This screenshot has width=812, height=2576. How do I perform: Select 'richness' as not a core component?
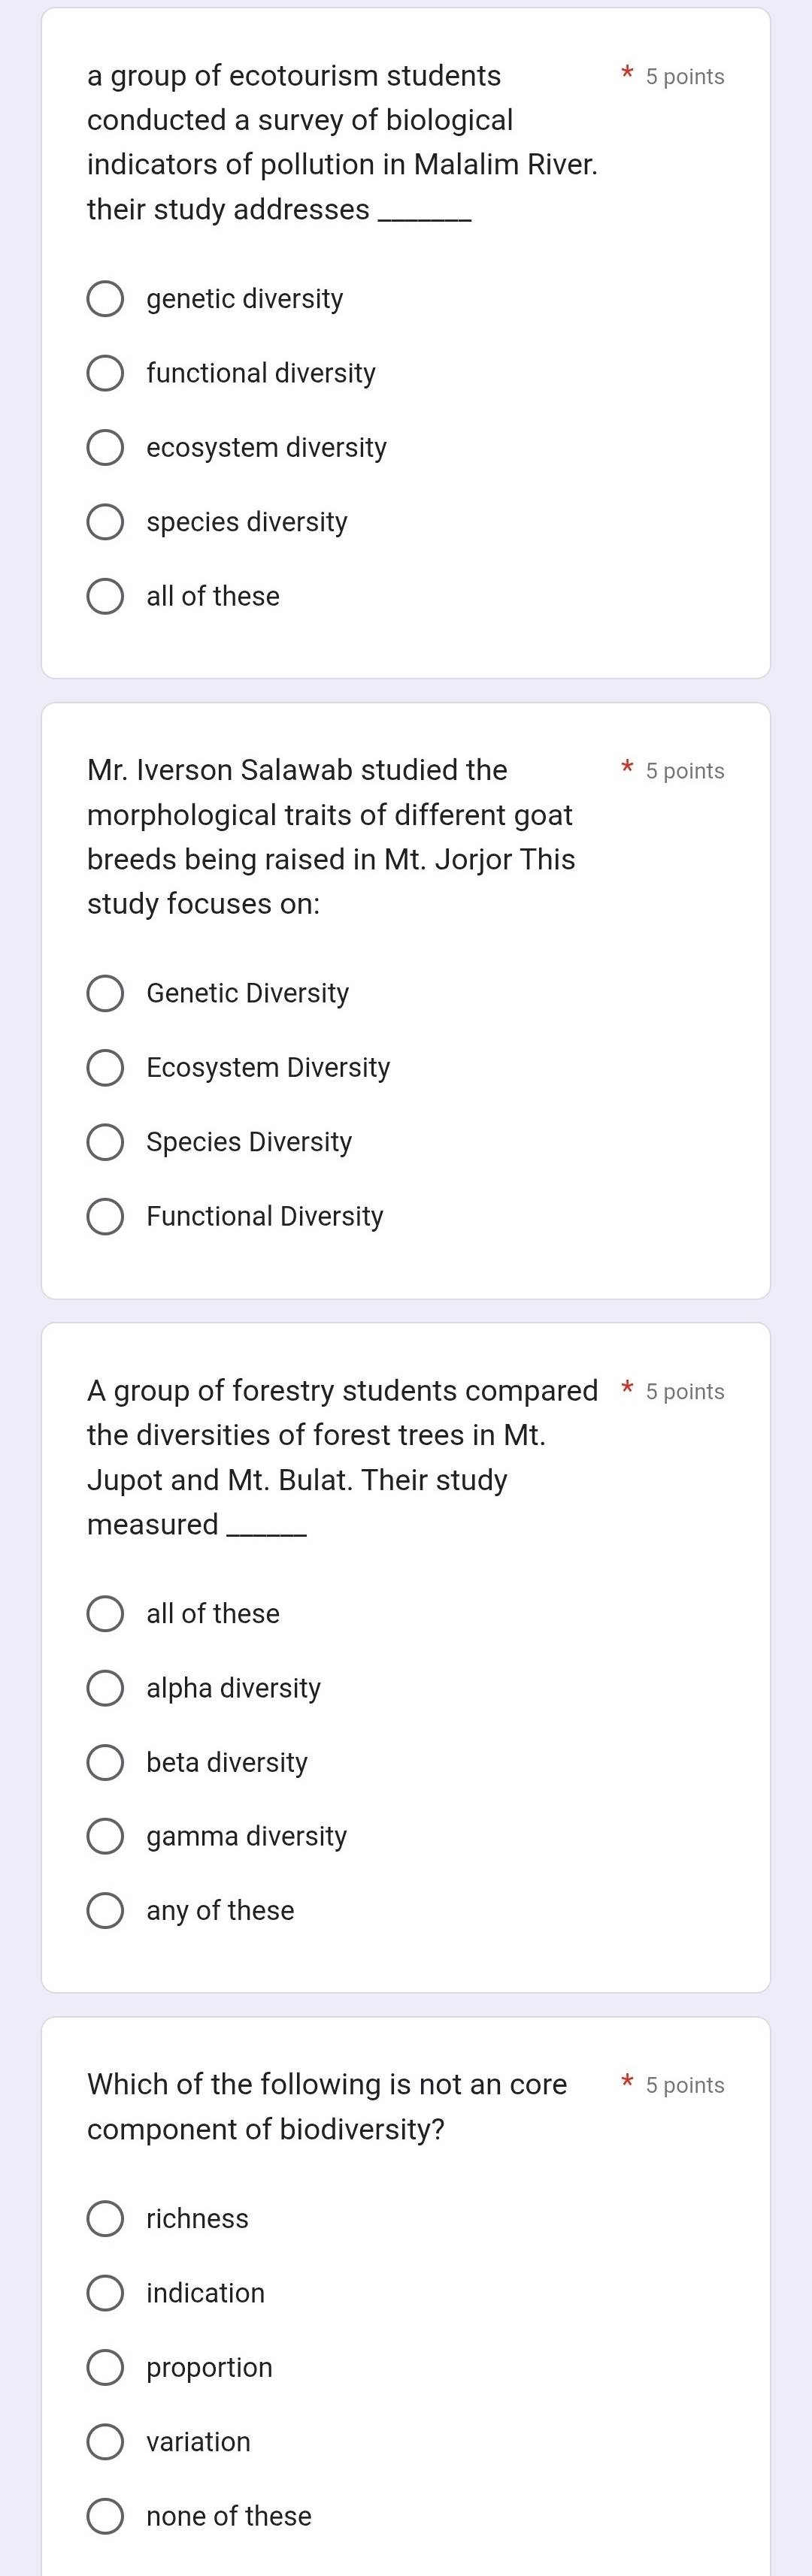point(105,2219)
